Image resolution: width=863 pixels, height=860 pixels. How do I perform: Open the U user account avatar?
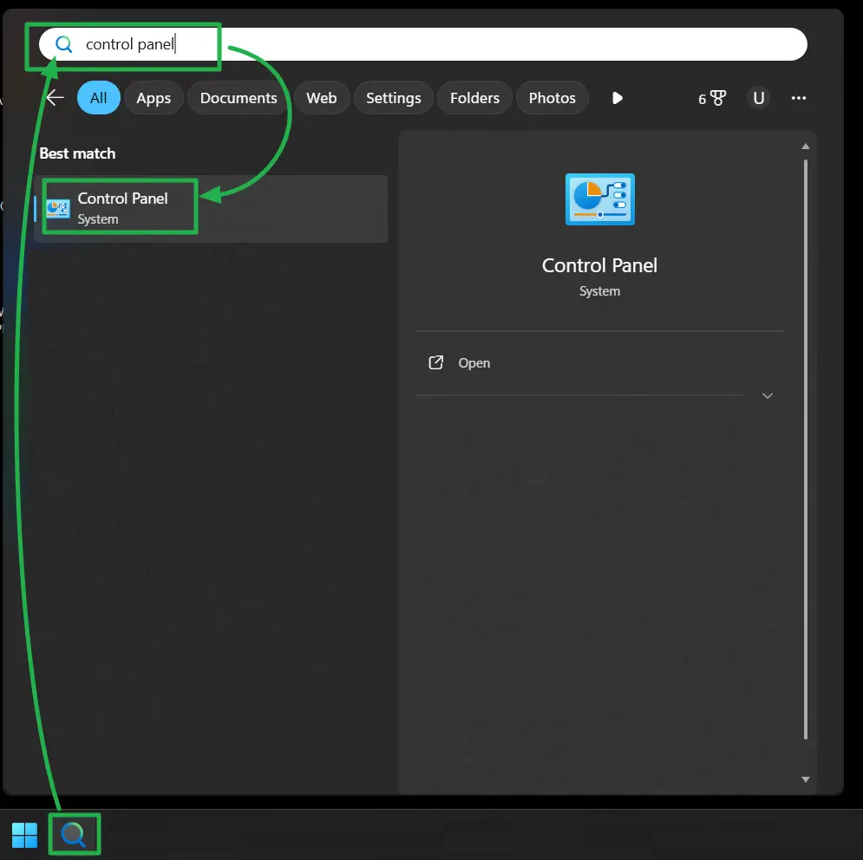[758, 98]
